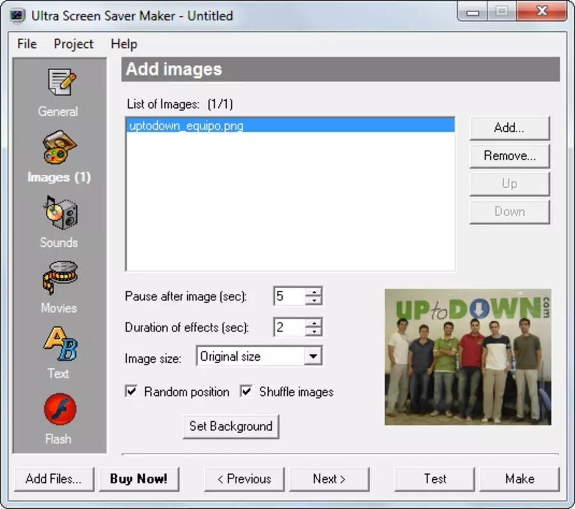The height and width of the screenshot is (509, 575).
Task: Open the File menu
Action: 27,44
